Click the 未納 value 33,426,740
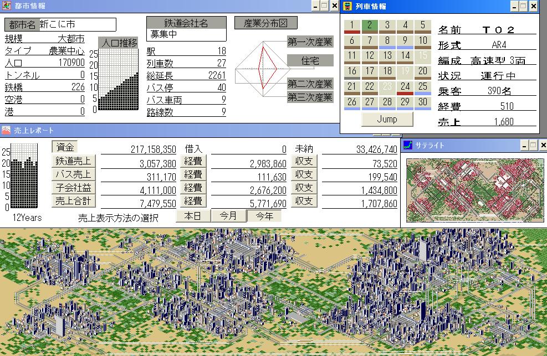The height and width of the screenshot is (356, 547). [376, 149]
